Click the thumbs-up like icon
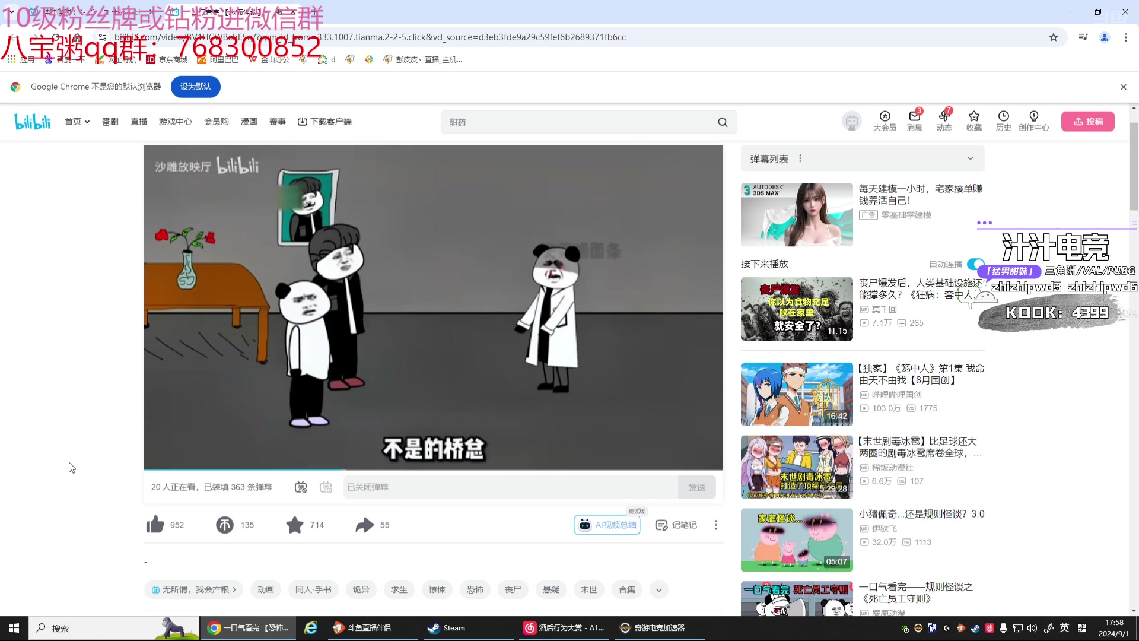The width and height of the screenshot is (1139, 641). point(155,525)
